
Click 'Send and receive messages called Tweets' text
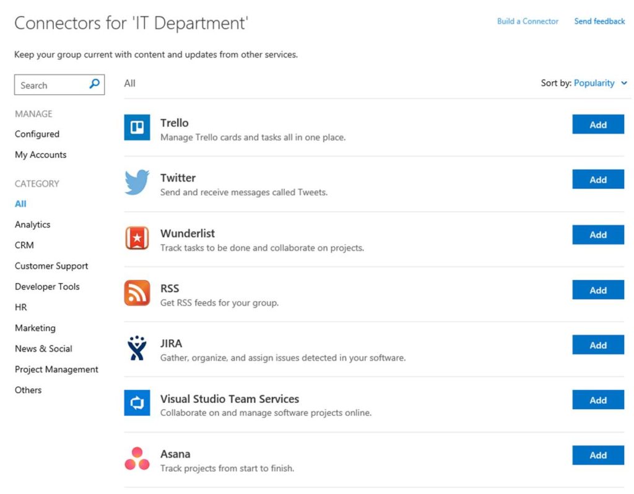tap(244, 193)
